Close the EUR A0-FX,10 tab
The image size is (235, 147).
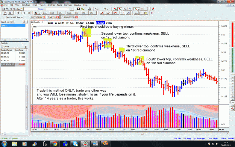(x=76, y=17)
